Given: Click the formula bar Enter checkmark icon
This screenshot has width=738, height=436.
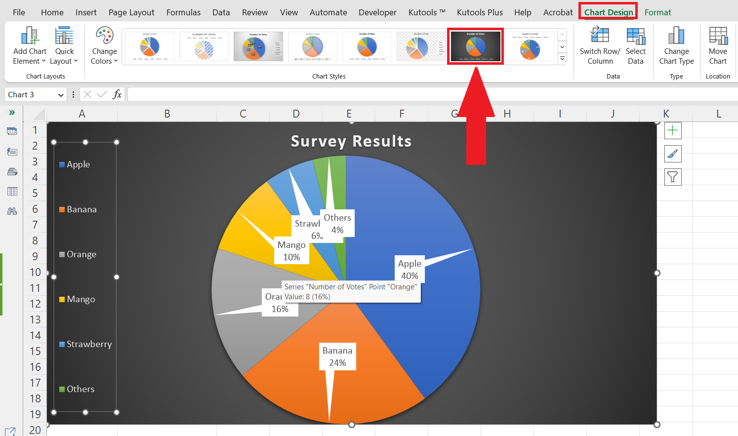Looking at the screenshot, I should pos(102,94).
